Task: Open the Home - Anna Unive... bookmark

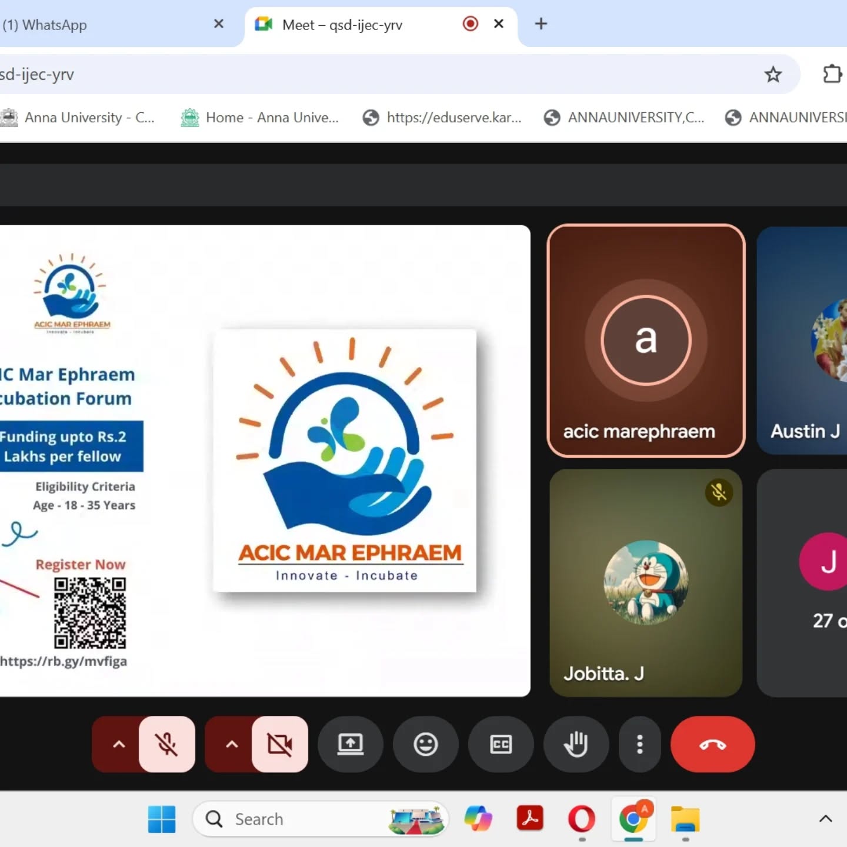Action: 260,118
